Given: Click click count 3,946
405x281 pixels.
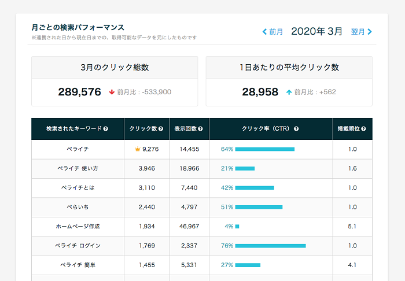Looking at the screenshot, I should point(147,168).
